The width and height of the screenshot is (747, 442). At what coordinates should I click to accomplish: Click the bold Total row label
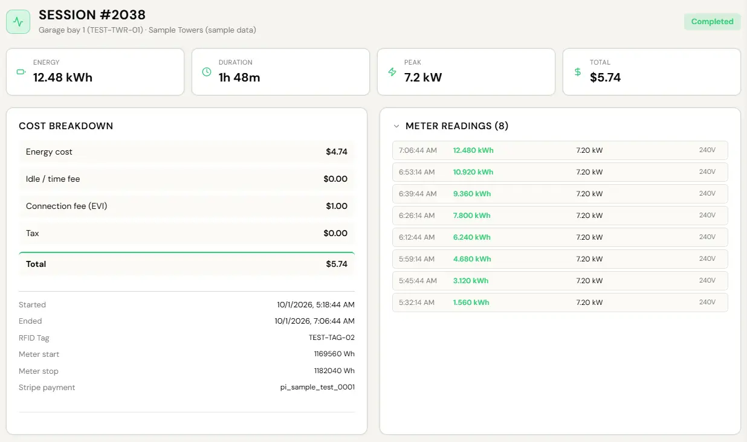click(36, 264)
